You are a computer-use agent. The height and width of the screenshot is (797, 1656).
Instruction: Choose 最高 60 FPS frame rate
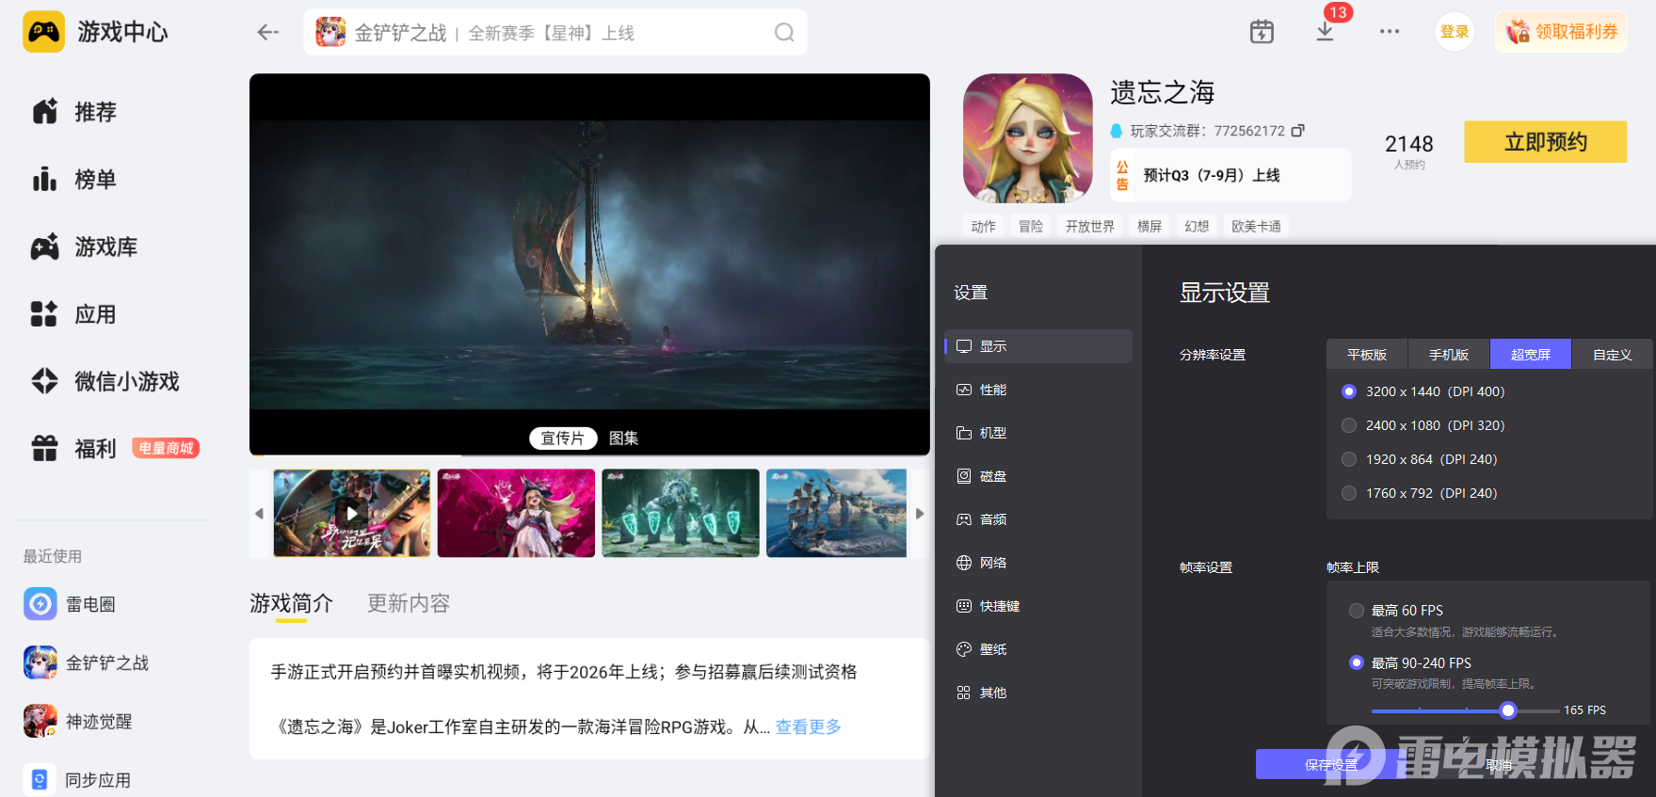click(x=1357, y=611)
